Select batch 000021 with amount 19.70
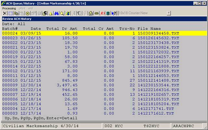Screen dimensions: 208x130 (x=104, y=48)
